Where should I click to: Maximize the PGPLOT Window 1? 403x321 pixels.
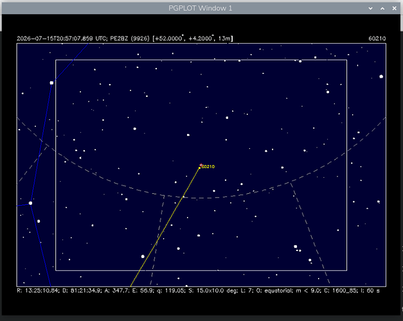coord(382,8)
